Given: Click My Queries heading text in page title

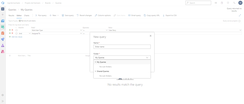Looking at the screenshot, I should [x=27, y=10].
